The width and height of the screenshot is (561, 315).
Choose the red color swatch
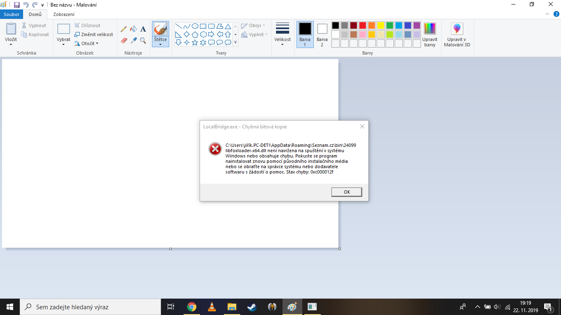363,25
